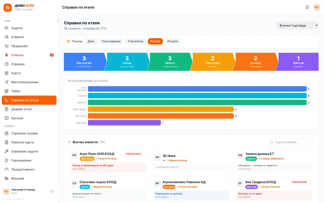
Task: Open the Всички търговци dropdown
Action: (x=297, y=25)
